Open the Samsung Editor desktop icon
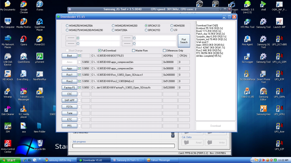This screenshot has width=291, height=163. (263, 94)
